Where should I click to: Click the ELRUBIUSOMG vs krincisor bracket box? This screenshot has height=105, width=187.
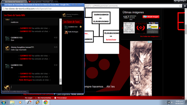click(111, 36)
